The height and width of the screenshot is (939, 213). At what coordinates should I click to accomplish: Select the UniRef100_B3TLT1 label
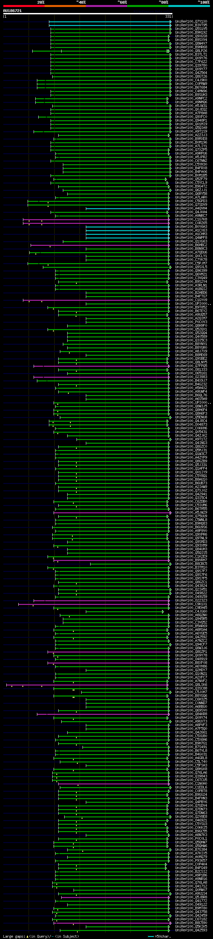(191, 54)
